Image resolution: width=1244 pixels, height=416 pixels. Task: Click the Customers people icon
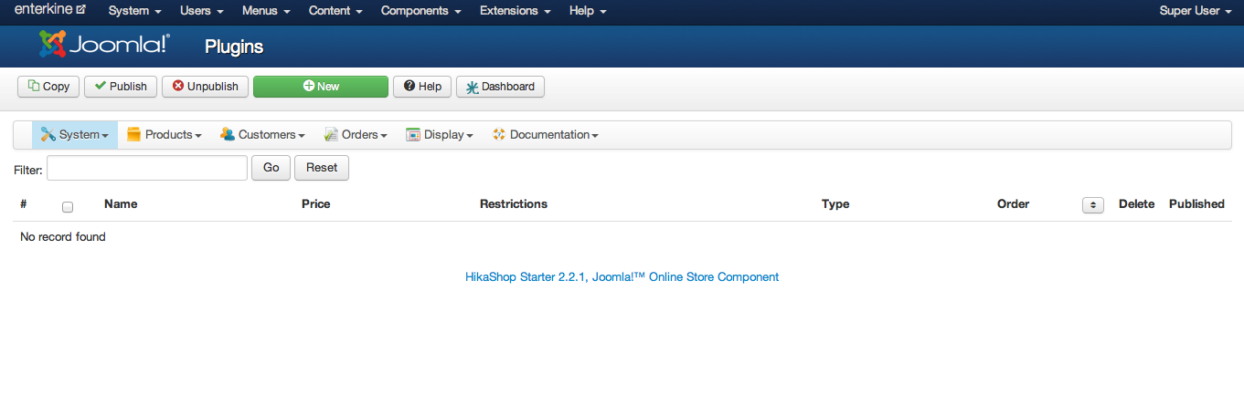click(228, 134)
